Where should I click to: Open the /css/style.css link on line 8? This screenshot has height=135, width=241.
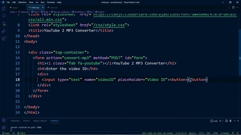tap(109, 25)
